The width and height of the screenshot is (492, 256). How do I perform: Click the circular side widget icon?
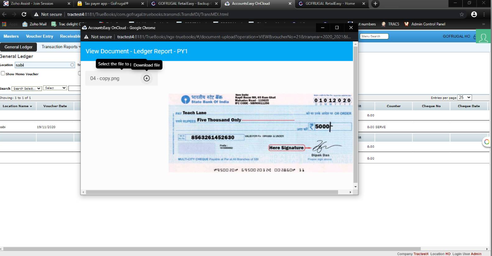click(x=486, y=142)
